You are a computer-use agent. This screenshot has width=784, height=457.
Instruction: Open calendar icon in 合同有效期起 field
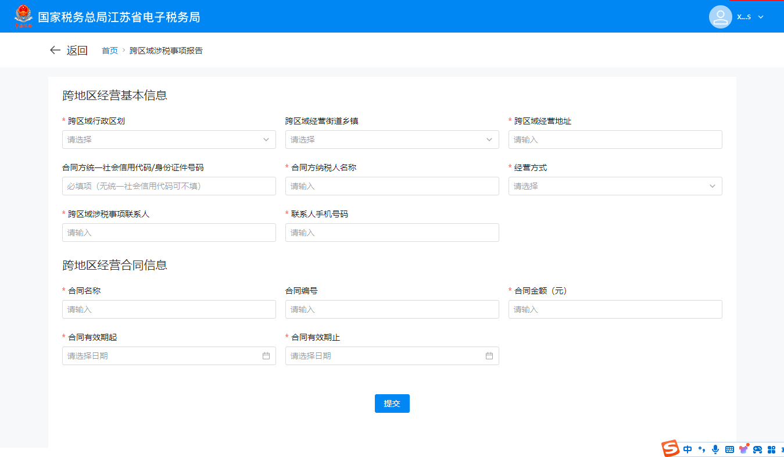[x=266, y=356]
